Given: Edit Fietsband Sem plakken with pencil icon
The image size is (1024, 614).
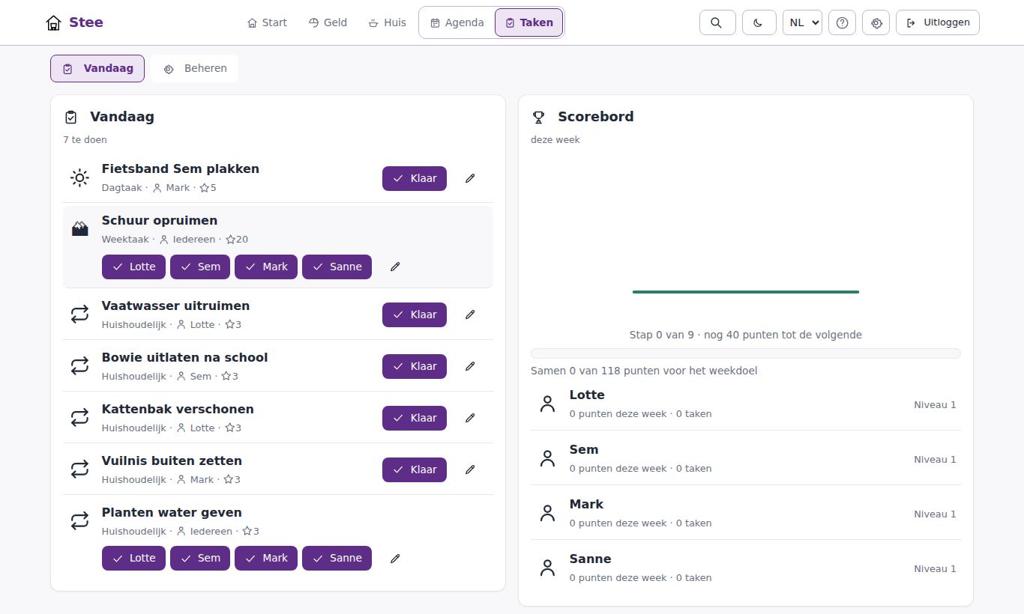Looking at the screenshot, I should coord(470,178).
